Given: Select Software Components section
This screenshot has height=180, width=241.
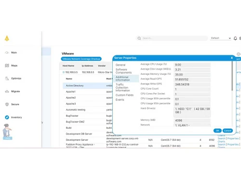Looking at the screenshot, I should [123, 71].
